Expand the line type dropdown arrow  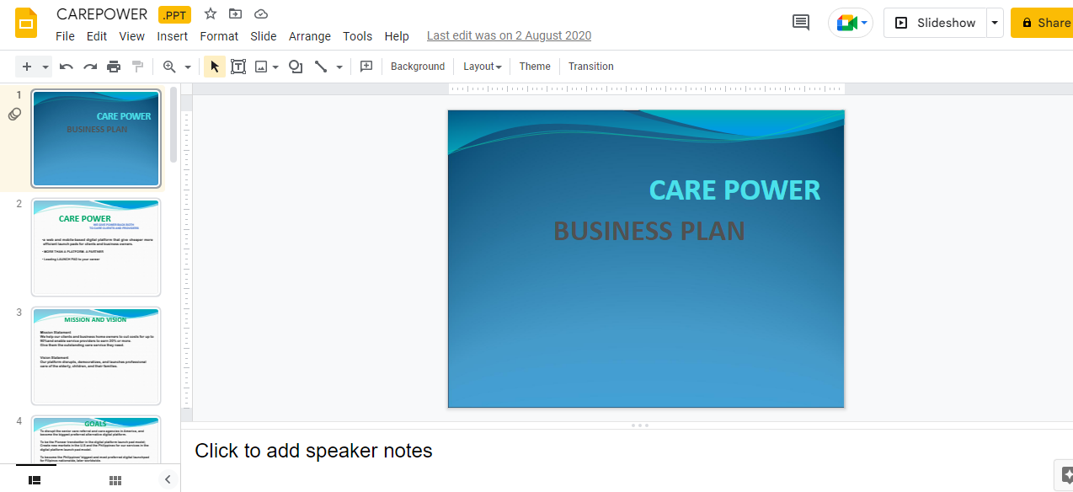point(339,67)
